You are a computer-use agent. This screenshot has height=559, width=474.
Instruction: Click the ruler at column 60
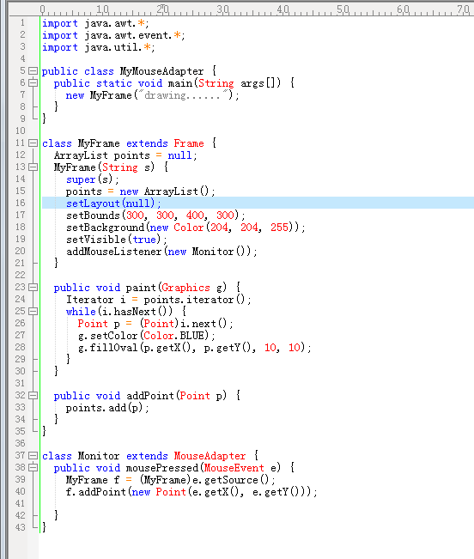click(403, 9)
